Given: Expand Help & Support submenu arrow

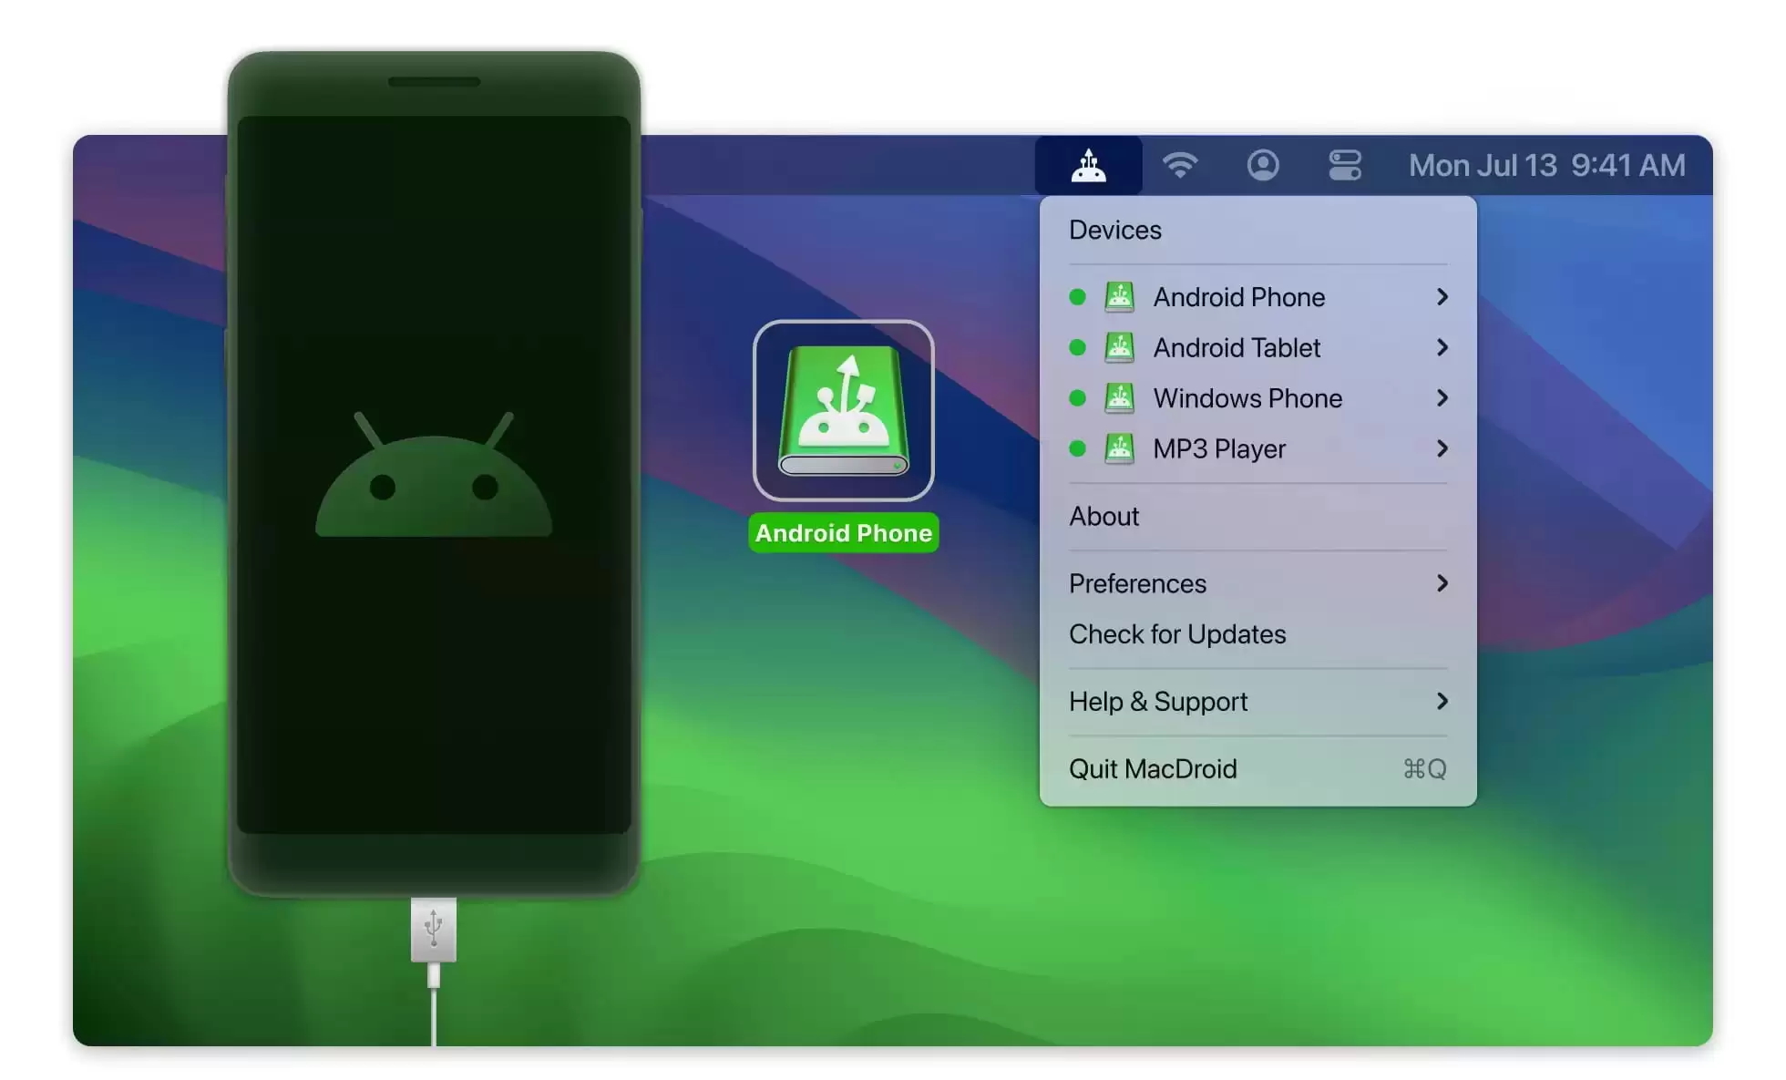Looking at the screenshot, I should [1442, 701].
